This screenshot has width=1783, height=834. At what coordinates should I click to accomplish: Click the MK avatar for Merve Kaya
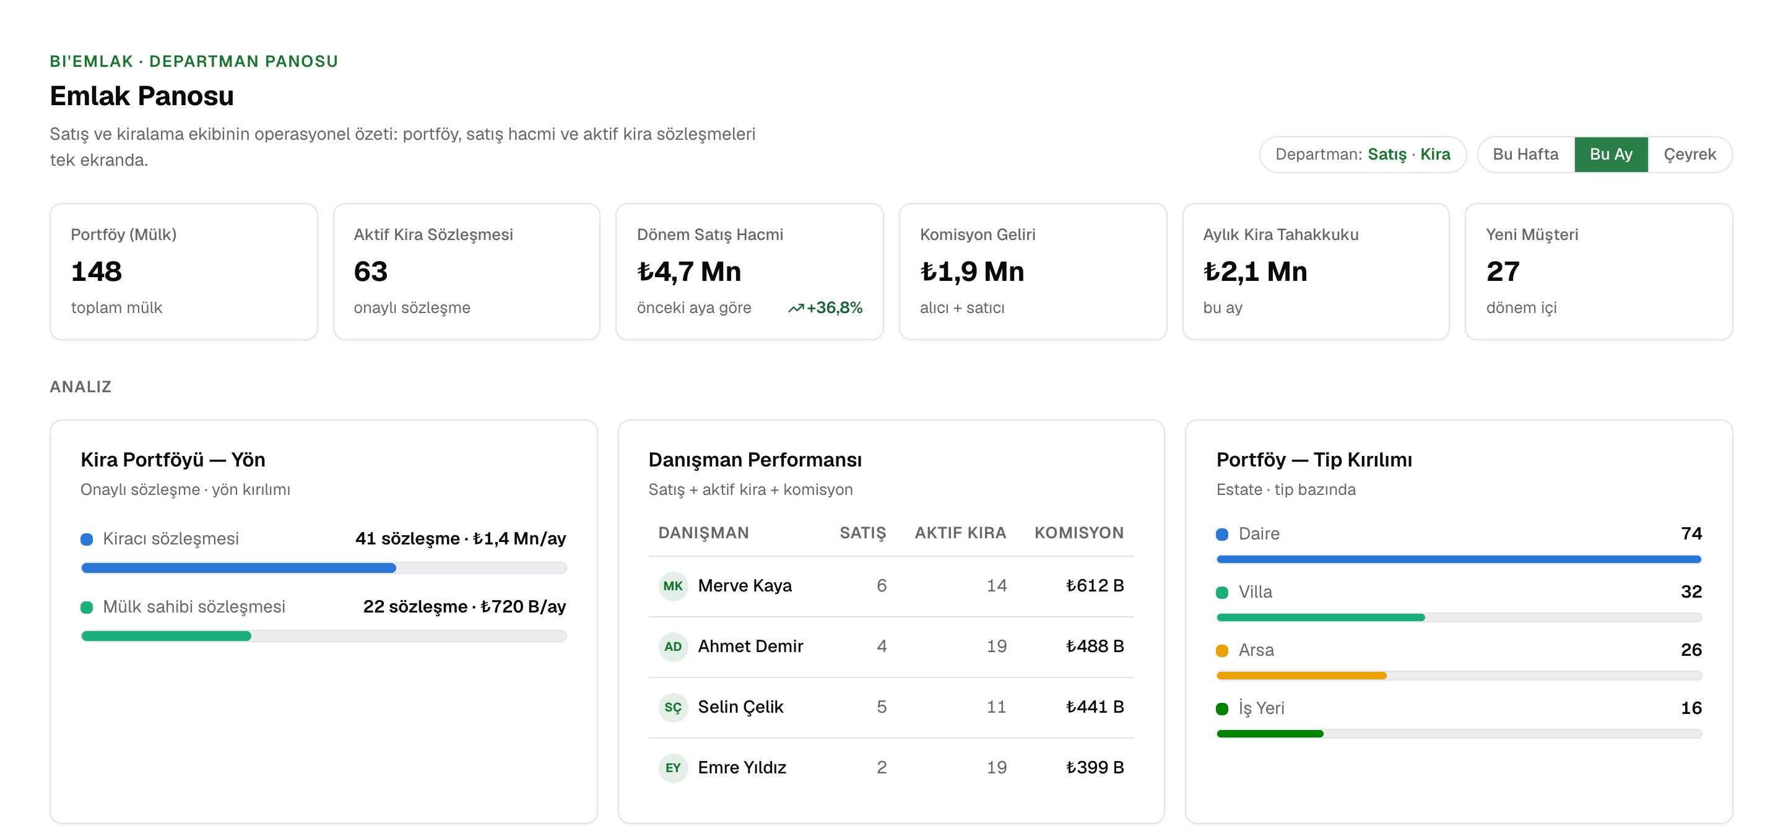672,586
